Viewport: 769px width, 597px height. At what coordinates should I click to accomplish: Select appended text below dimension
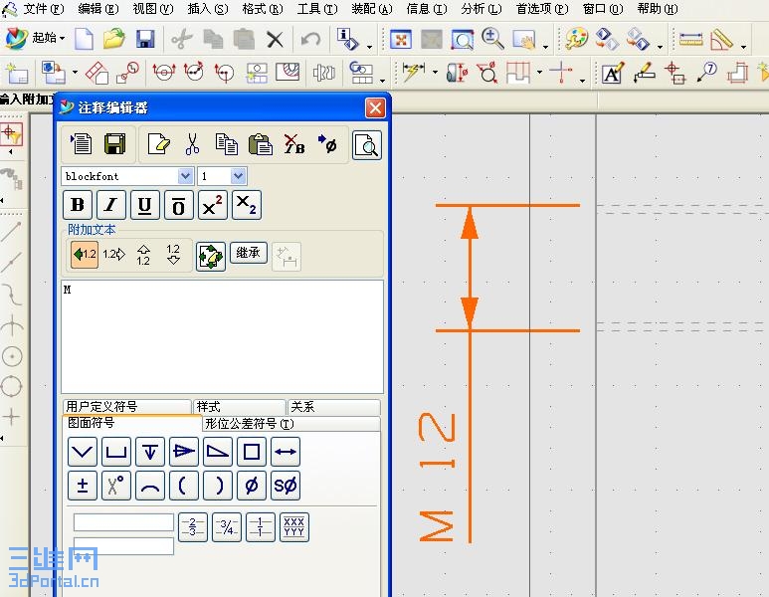[173, 255]
